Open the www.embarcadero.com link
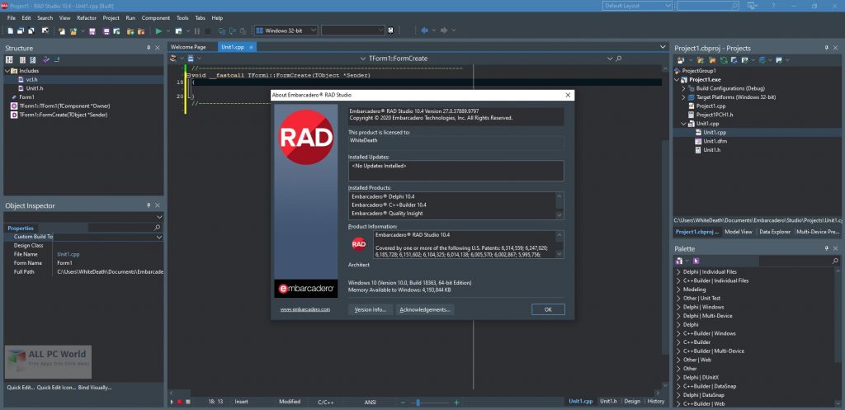The width and height of the screenshot is (845, 410). pyautogui.click(x=305, y=309)
